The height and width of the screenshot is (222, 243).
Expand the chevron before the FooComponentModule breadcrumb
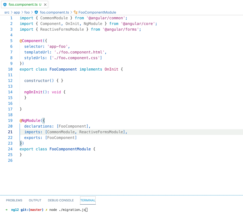pyautogui.click(x=71, y=12)
